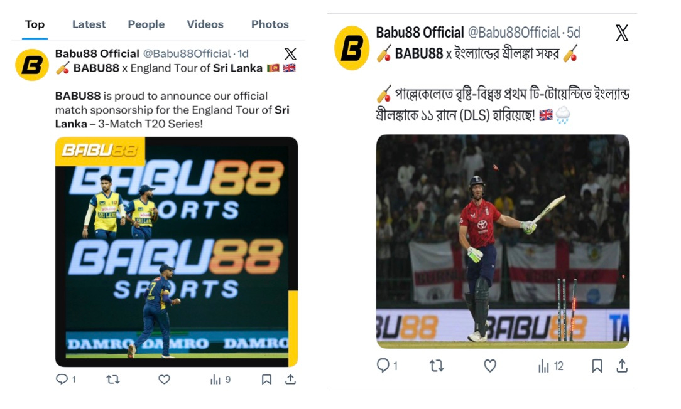Open @Babu88Official handle on left post

tap(187, 54)
